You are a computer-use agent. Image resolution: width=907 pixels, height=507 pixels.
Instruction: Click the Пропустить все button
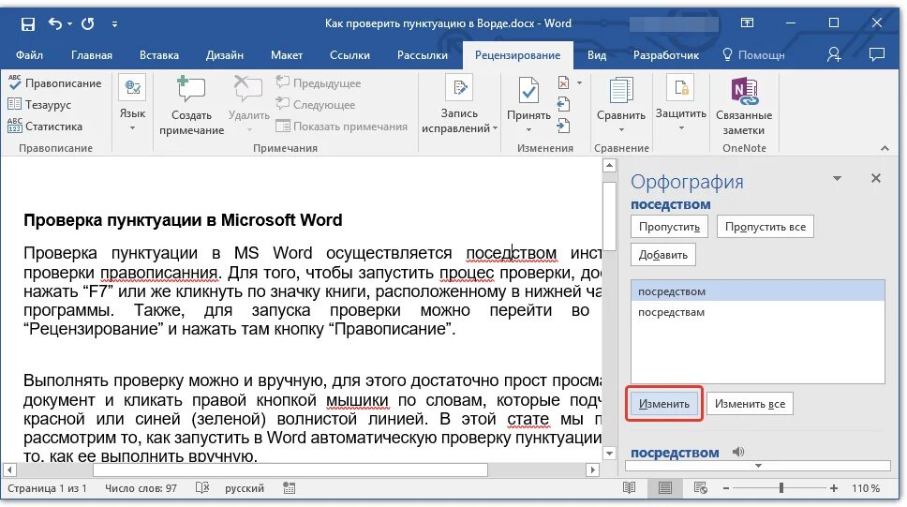pos(766,227)
